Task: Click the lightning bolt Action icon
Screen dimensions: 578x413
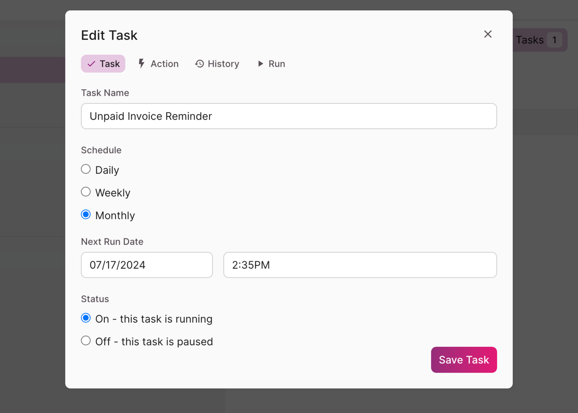Action: click(x=141, y=64)
